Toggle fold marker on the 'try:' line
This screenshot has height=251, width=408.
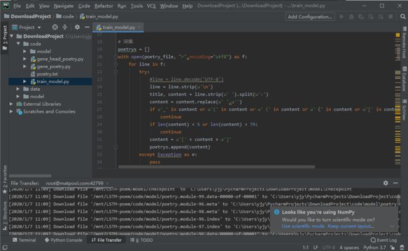tap(116, 71)
